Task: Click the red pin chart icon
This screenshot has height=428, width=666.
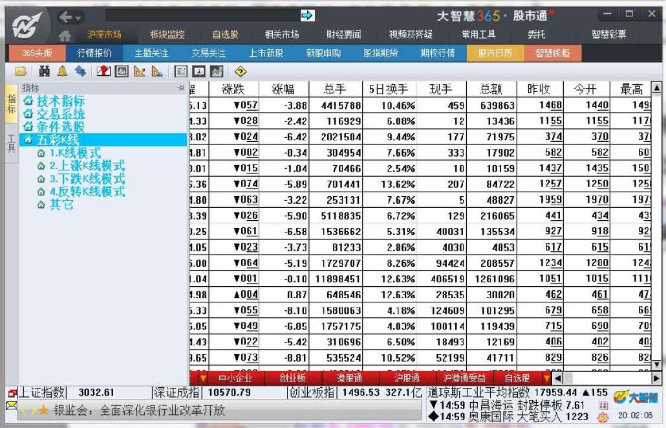Action: 103,71
